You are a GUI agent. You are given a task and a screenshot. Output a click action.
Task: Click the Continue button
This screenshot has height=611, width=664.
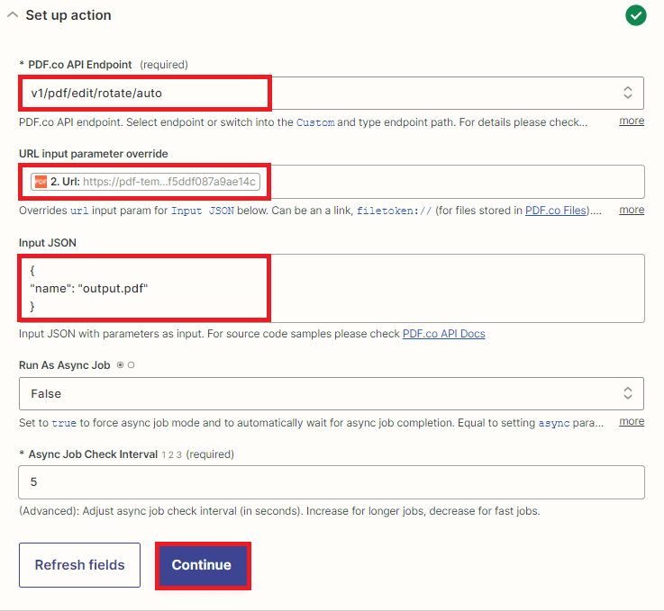point(202,565)
